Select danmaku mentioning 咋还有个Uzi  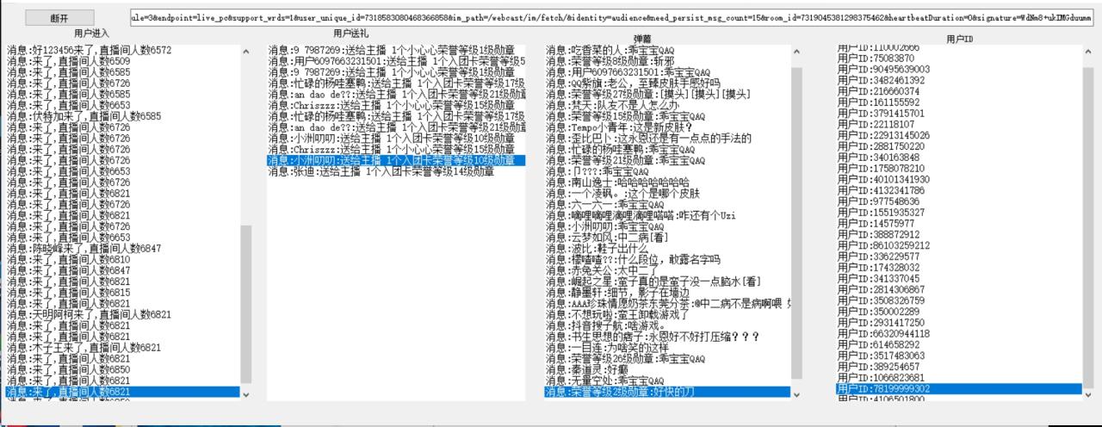pos(667,215)
